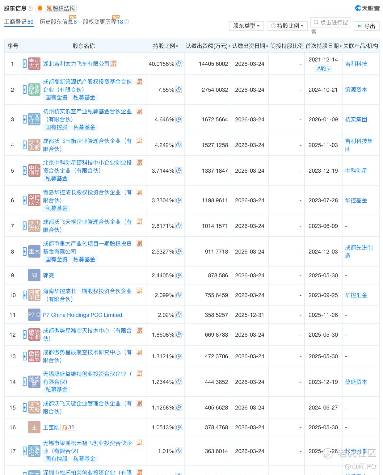Click help icon beside 股权变更历程 18
The image size is (383, 475).
[126, 22]
